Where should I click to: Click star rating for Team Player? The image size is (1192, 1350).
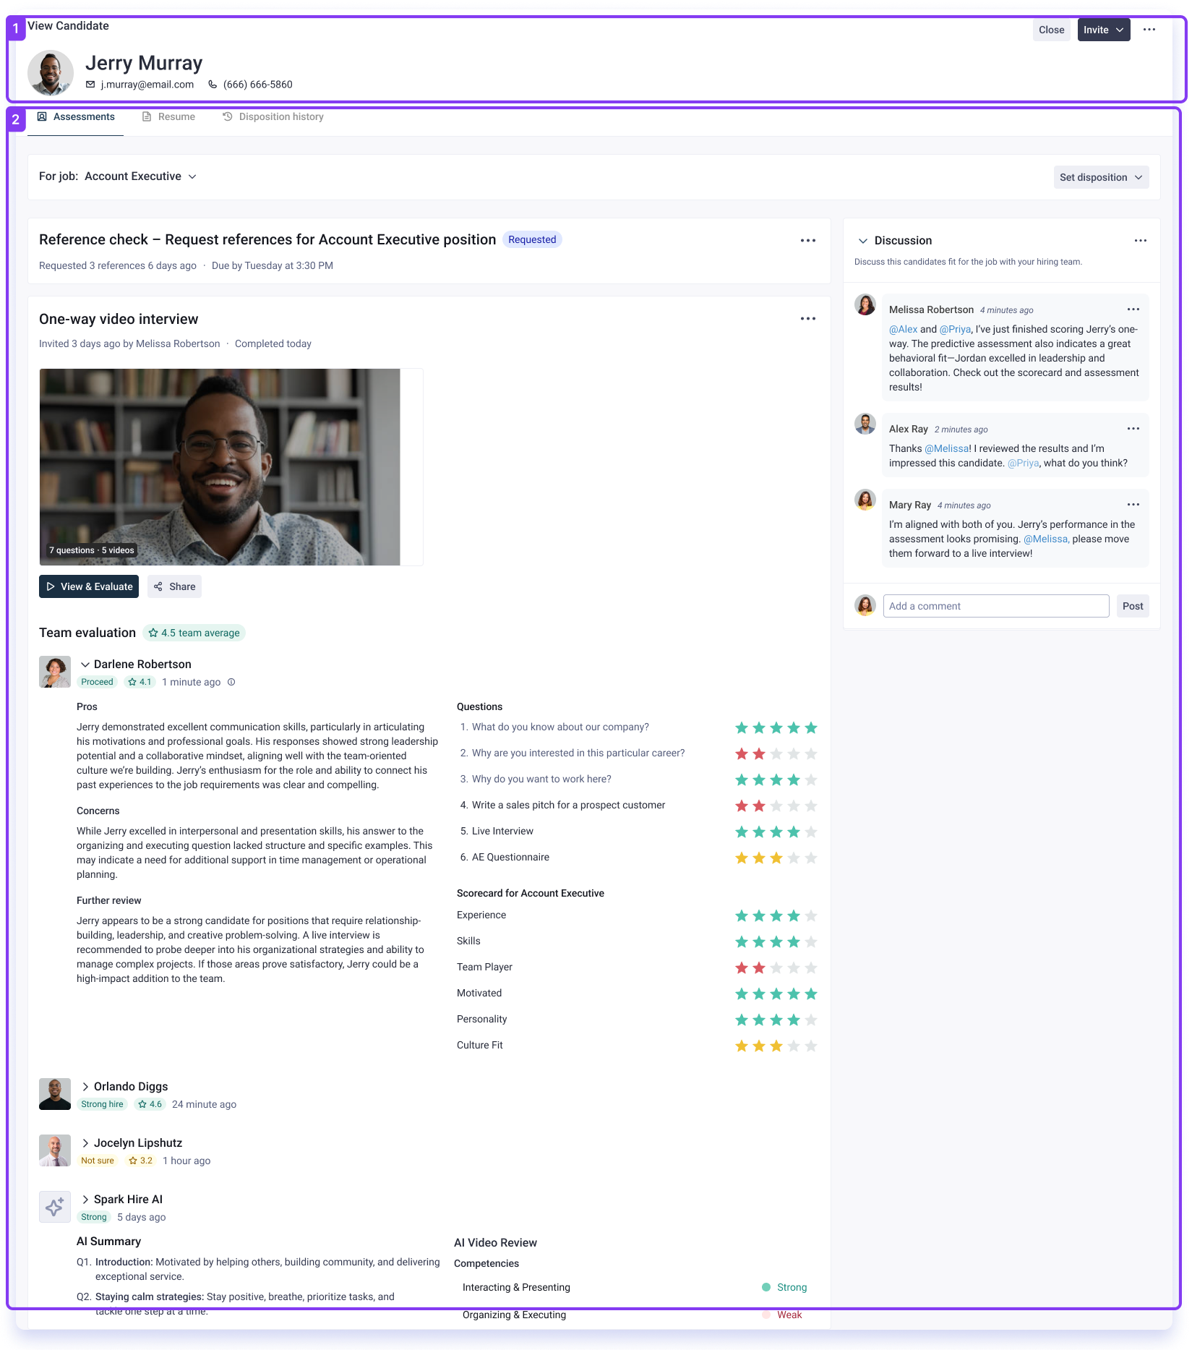click(x=776, y=967)
